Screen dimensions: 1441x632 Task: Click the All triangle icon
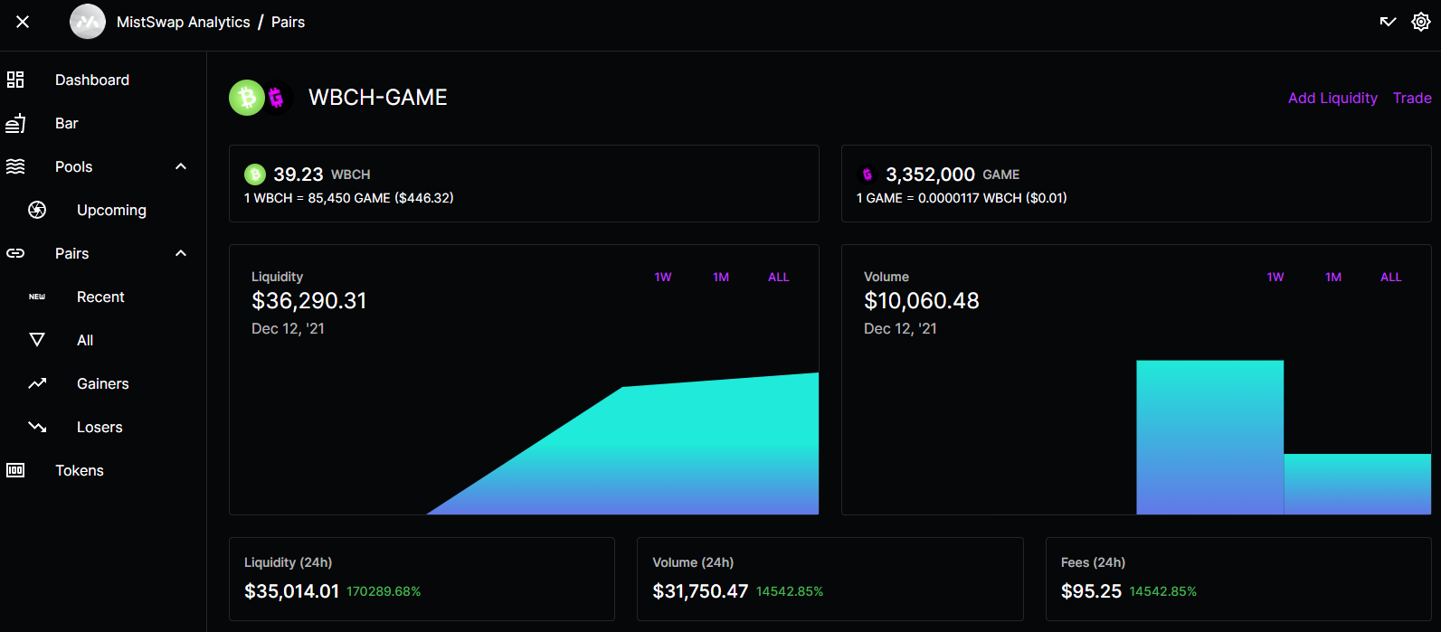37,340
